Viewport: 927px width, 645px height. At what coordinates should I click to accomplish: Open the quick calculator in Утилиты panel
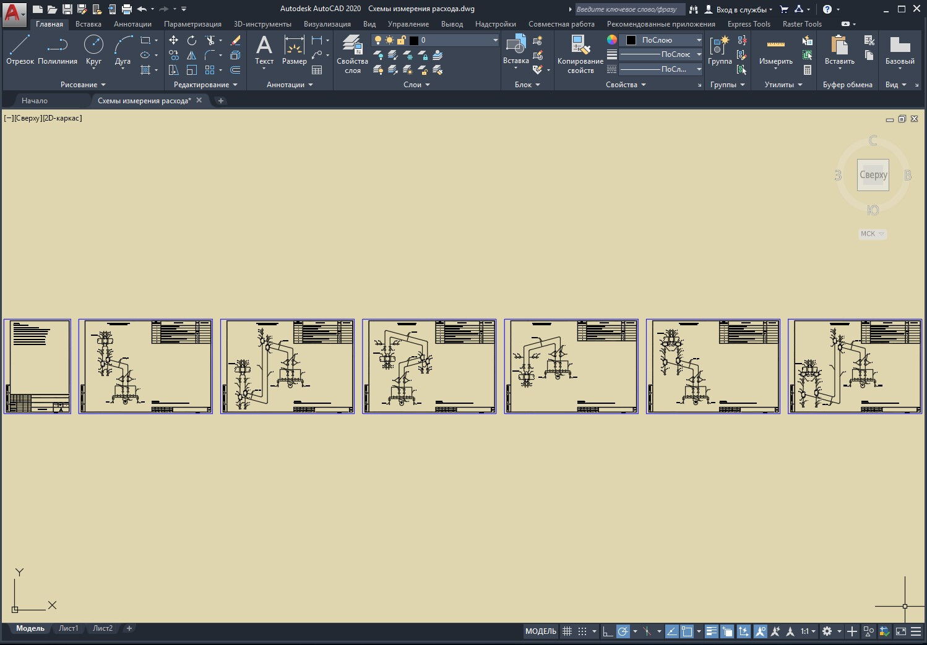tap(808, 70)
